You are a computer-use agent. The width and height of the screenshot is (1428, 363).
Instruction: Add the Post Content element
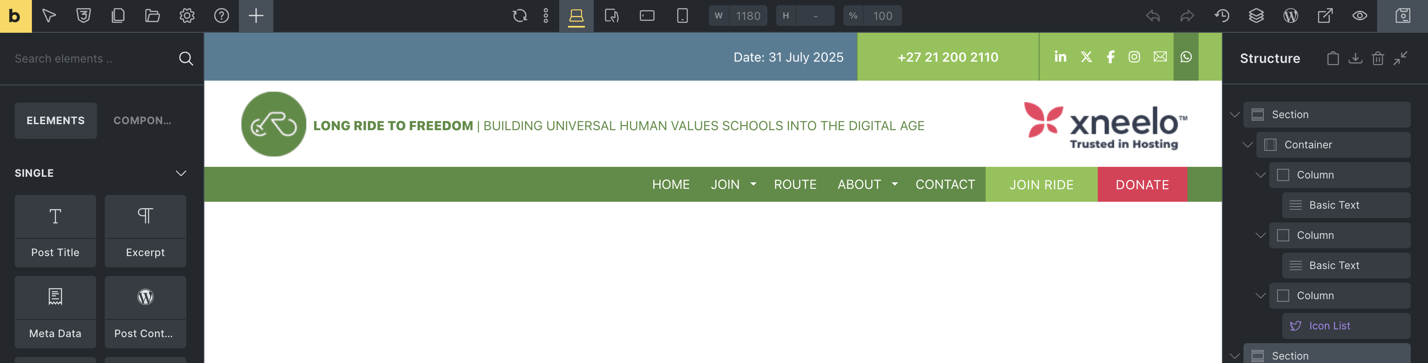point(145,312)
